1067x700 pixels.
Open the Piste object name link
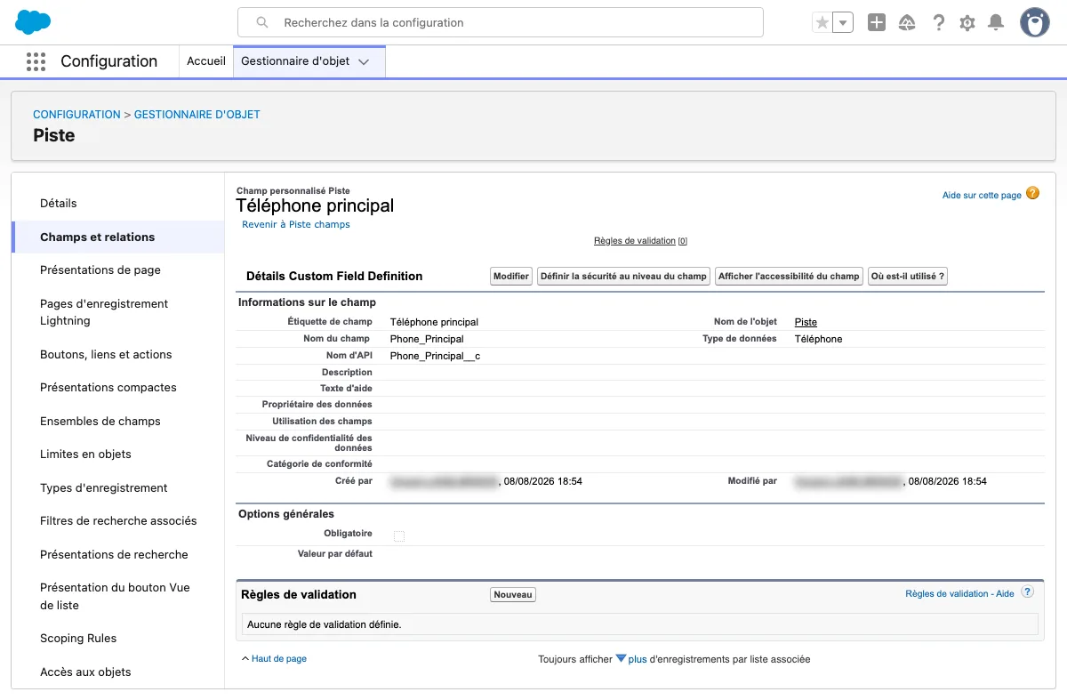click(x=806, y=323)
